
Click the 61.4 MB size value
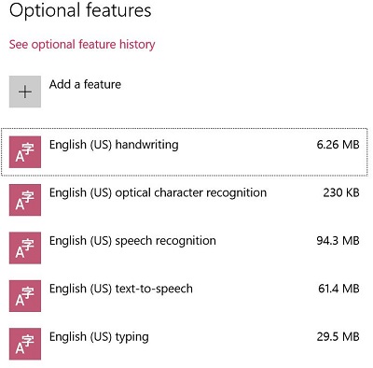pyautogui.click(x=338, y=289)
